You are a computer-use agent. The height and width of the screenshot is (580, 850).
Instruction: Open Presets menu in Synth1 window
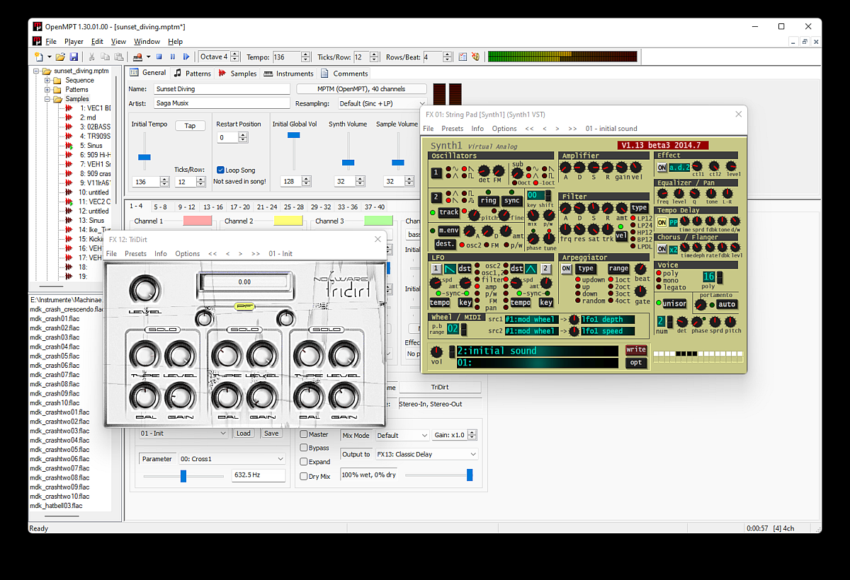452,129
